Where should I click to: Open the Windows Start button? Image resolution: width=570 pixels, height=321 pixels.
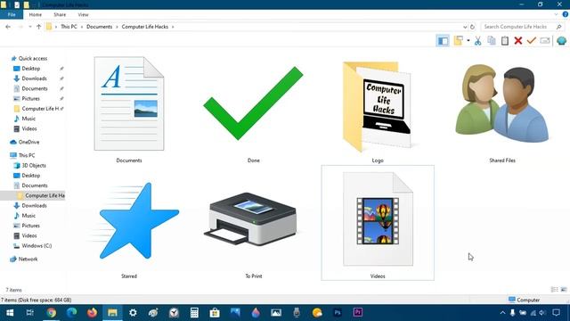point(10,313)
